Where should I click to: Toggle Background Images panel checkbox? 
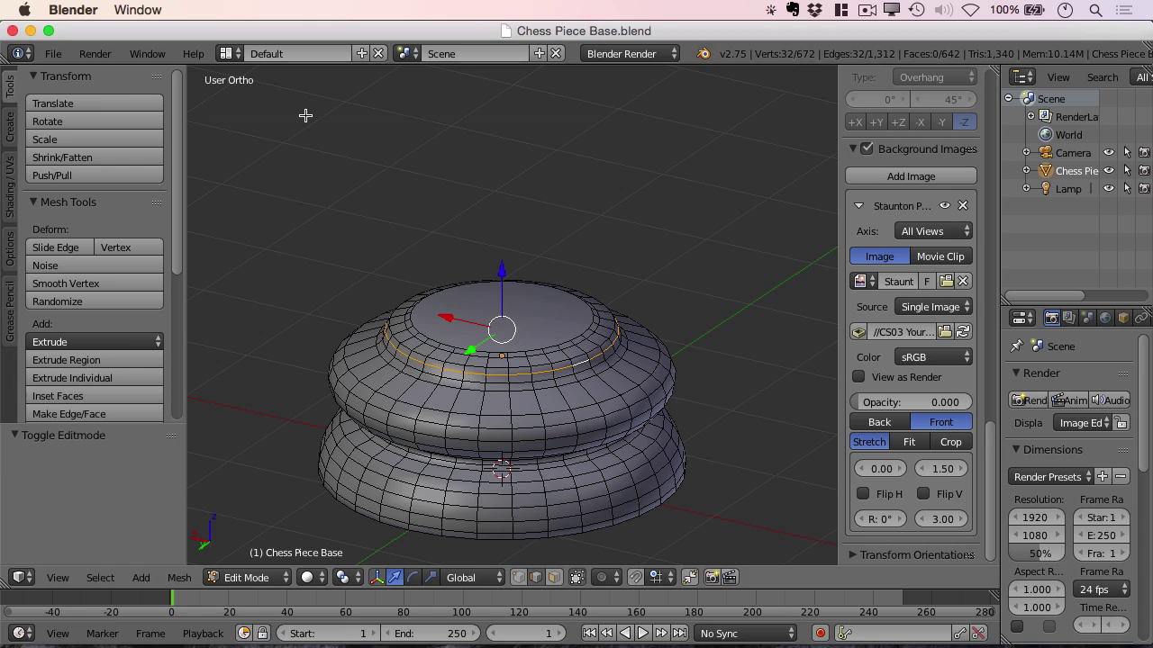tap(867, 148)
